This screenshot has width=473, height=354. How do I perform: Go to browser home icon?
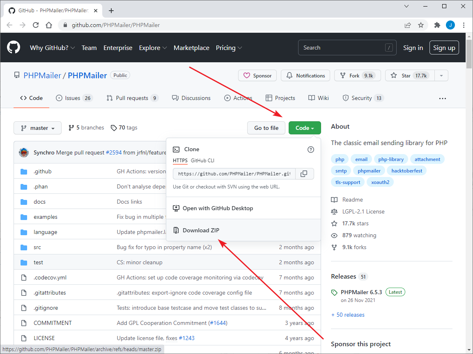(49, 25)
